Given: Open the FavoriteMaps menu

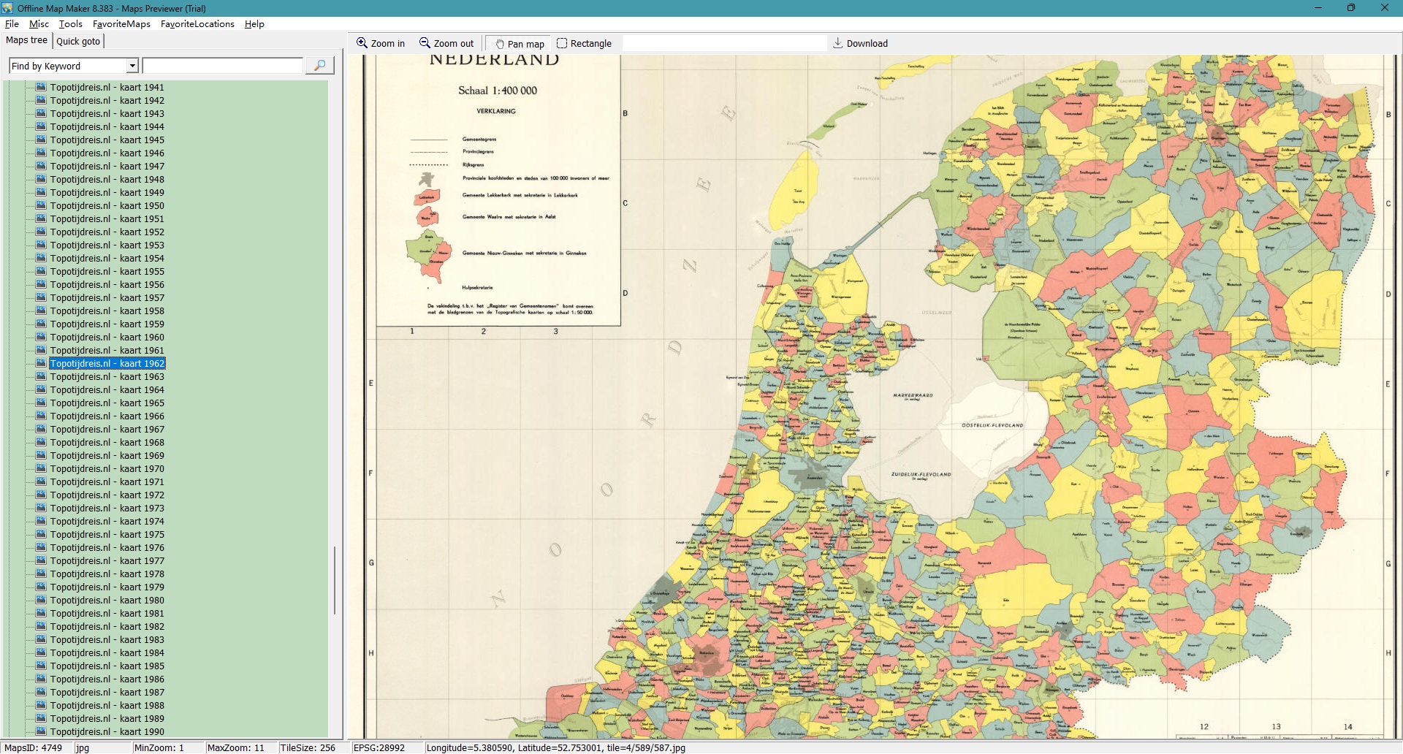Looking at the screenshot, I should (121, 24).
